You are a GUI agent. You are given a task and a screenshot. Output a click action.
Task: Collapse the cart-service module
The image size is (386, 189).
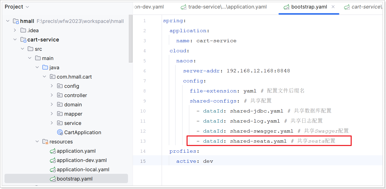15,40
